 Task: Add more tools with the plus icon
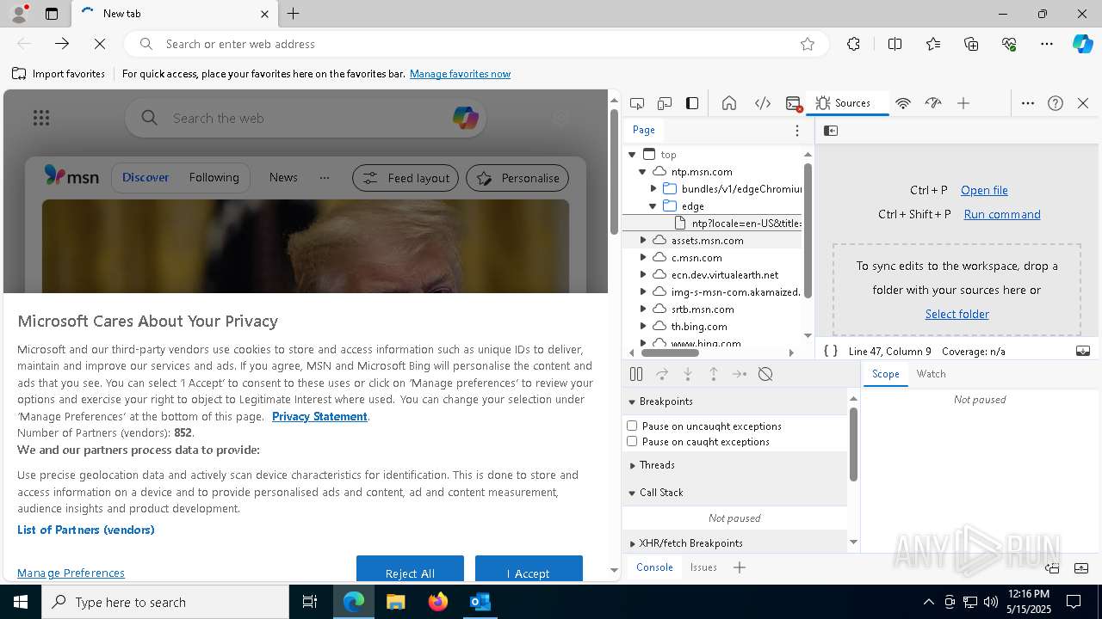(x=963, y=103)
